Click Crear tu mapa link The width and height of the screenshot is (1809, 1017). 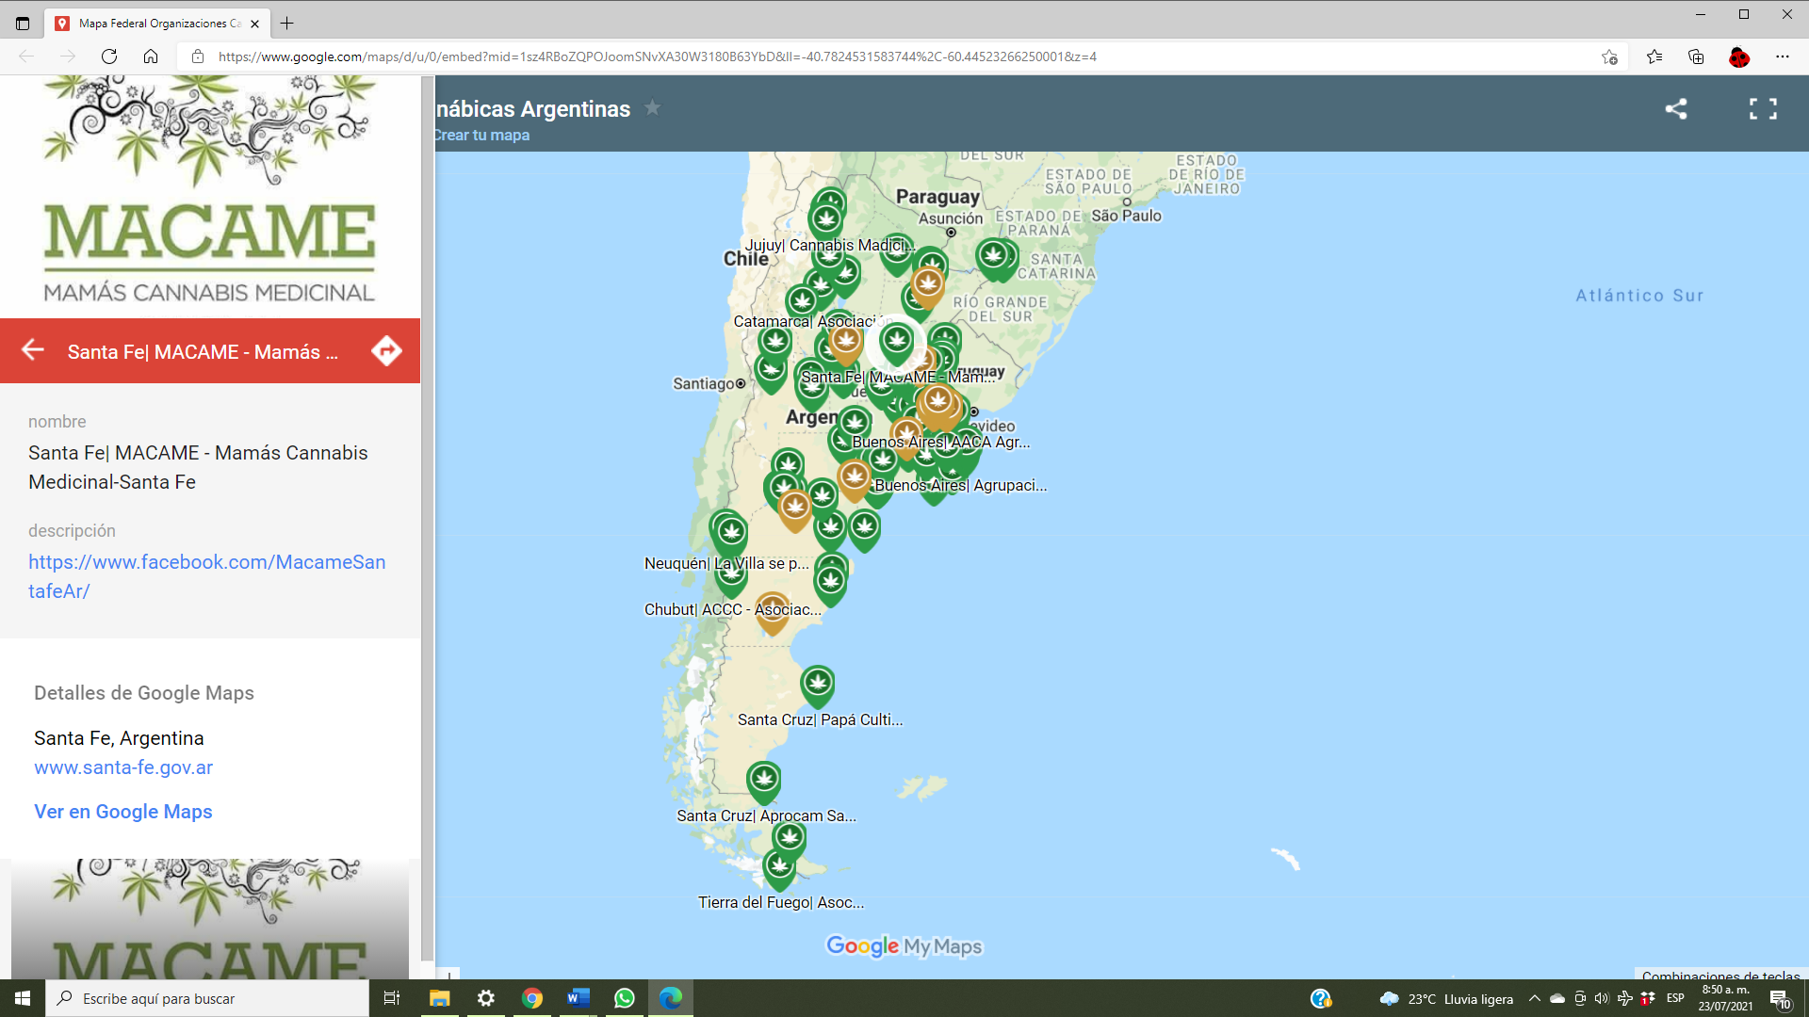point(481,135)
